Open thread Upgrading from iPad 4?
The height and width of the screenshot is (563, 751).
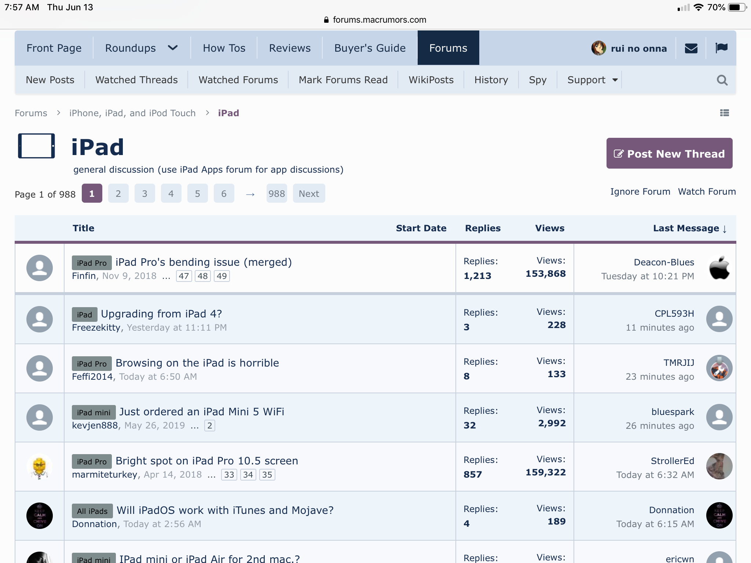pos(161,314)
